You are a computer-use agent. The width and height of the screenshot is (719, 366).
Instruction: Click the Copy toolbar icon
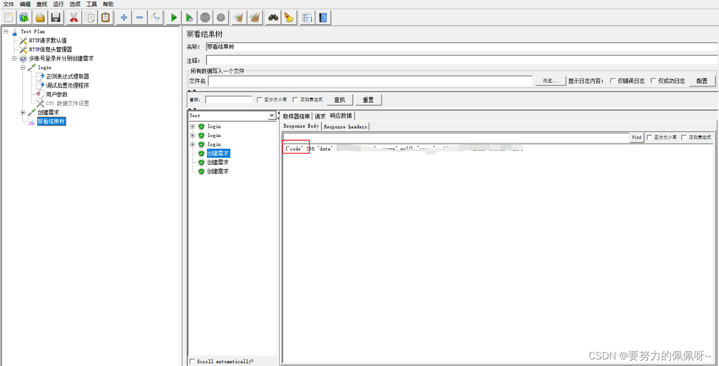(90, 18)
